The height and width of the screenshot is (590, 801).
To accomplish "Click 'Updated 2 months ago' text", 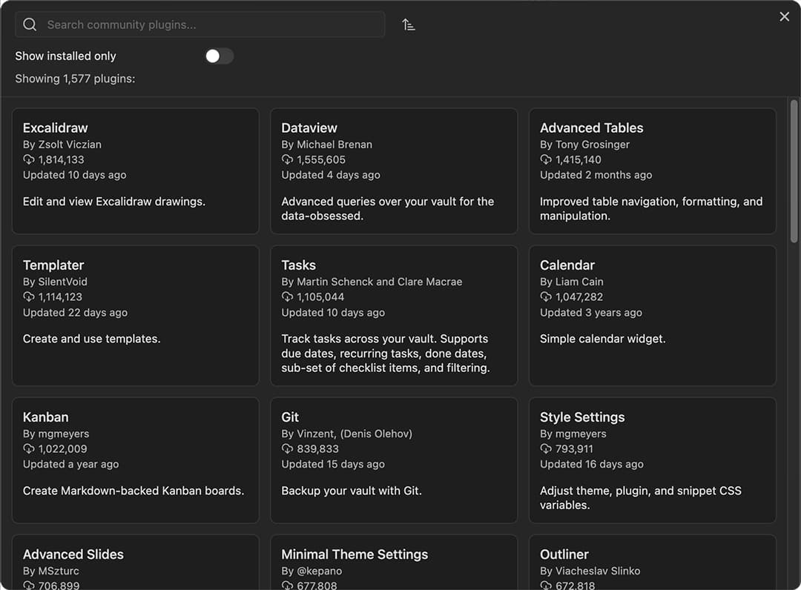I will tap(596, 175).
